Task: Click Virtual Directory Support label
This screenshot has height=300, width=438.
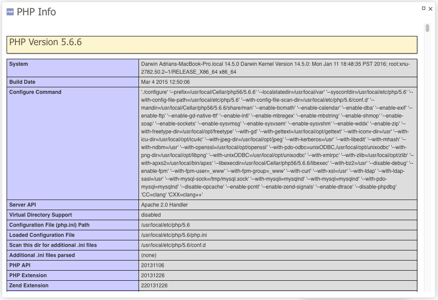Action: coord(40,215)
